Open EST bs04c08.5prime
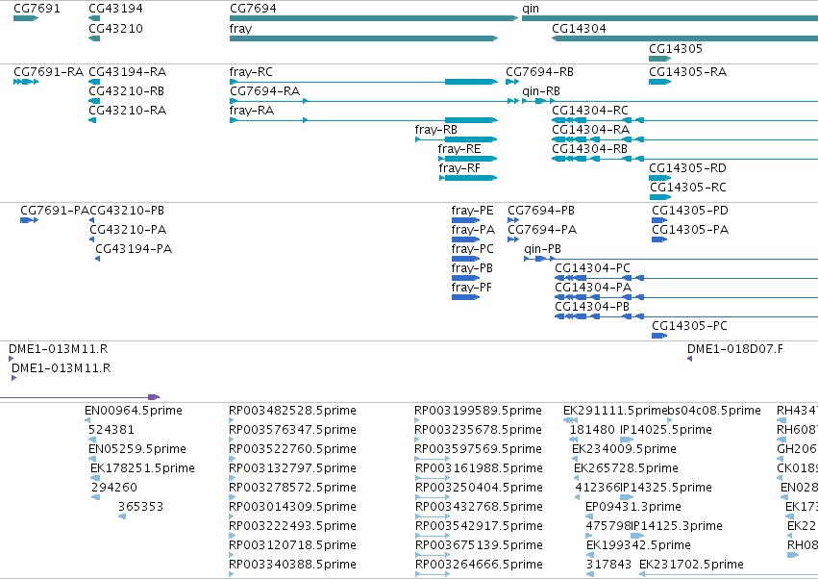The height and width of the screenshot is (579, 818). pyautogui.click(x=714, y=411)
